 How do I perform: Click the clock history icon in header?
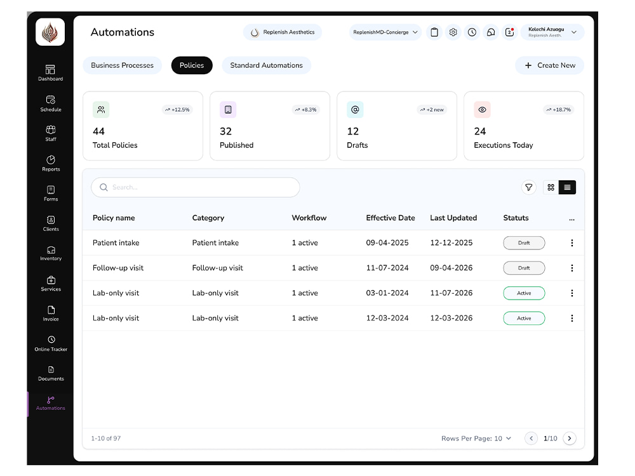472,32
